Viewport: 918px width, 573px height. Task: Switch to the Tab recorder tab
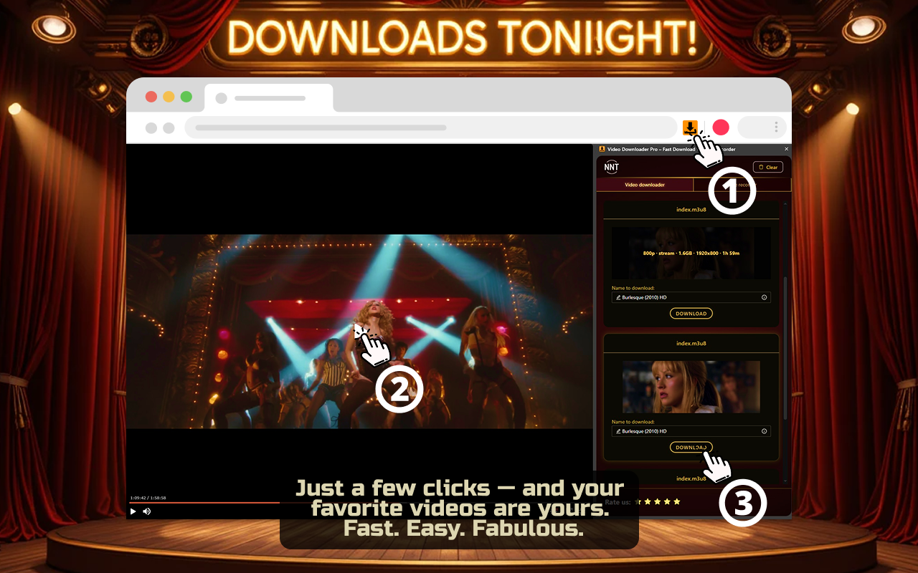click(743, 185)
